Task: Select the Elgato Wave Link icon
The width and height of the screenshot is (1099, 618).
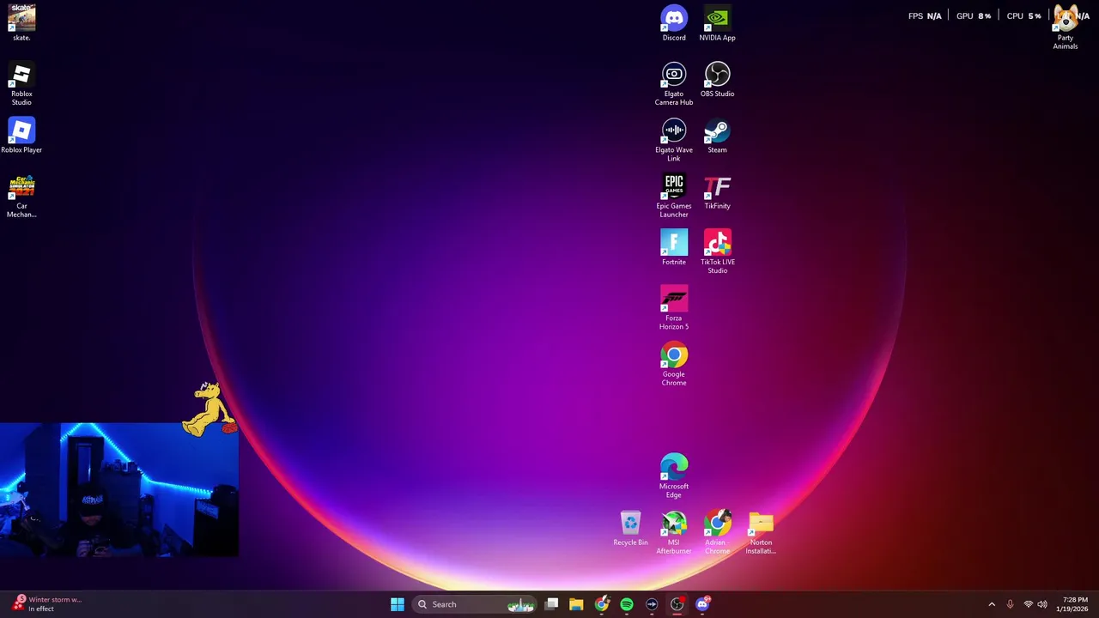Action: pos(674,139)
